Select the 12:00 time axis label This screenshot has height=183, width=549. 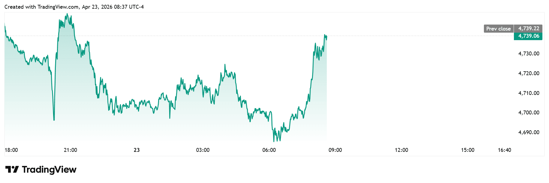pyautogui.click(x=401, y=150)
